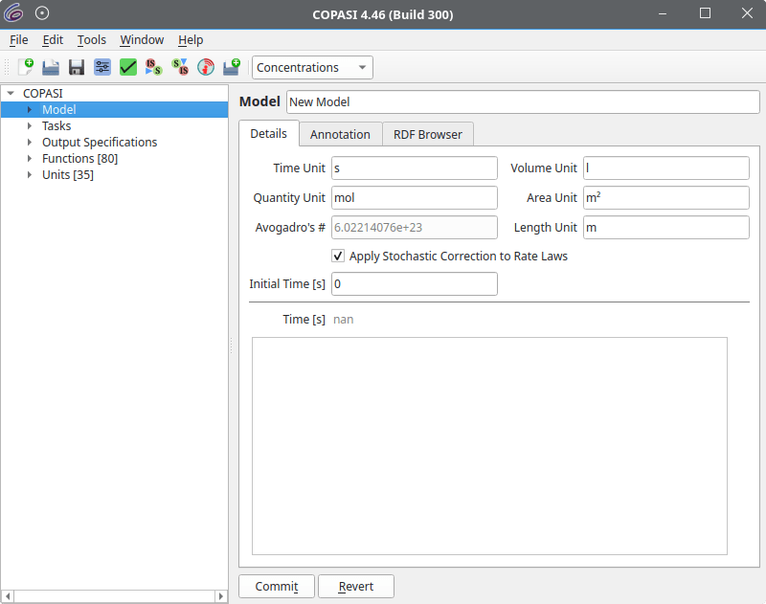
Task: Minimize the COPASI window
Action: (x=663, y=13)
